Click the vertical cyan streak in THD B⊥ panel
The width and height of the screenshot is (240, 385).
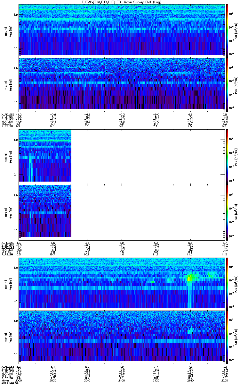30,168
